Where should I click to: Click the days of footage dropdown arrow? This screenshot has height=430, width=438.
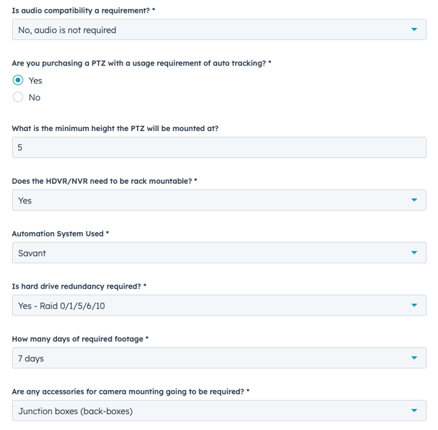tap(414, 358)
